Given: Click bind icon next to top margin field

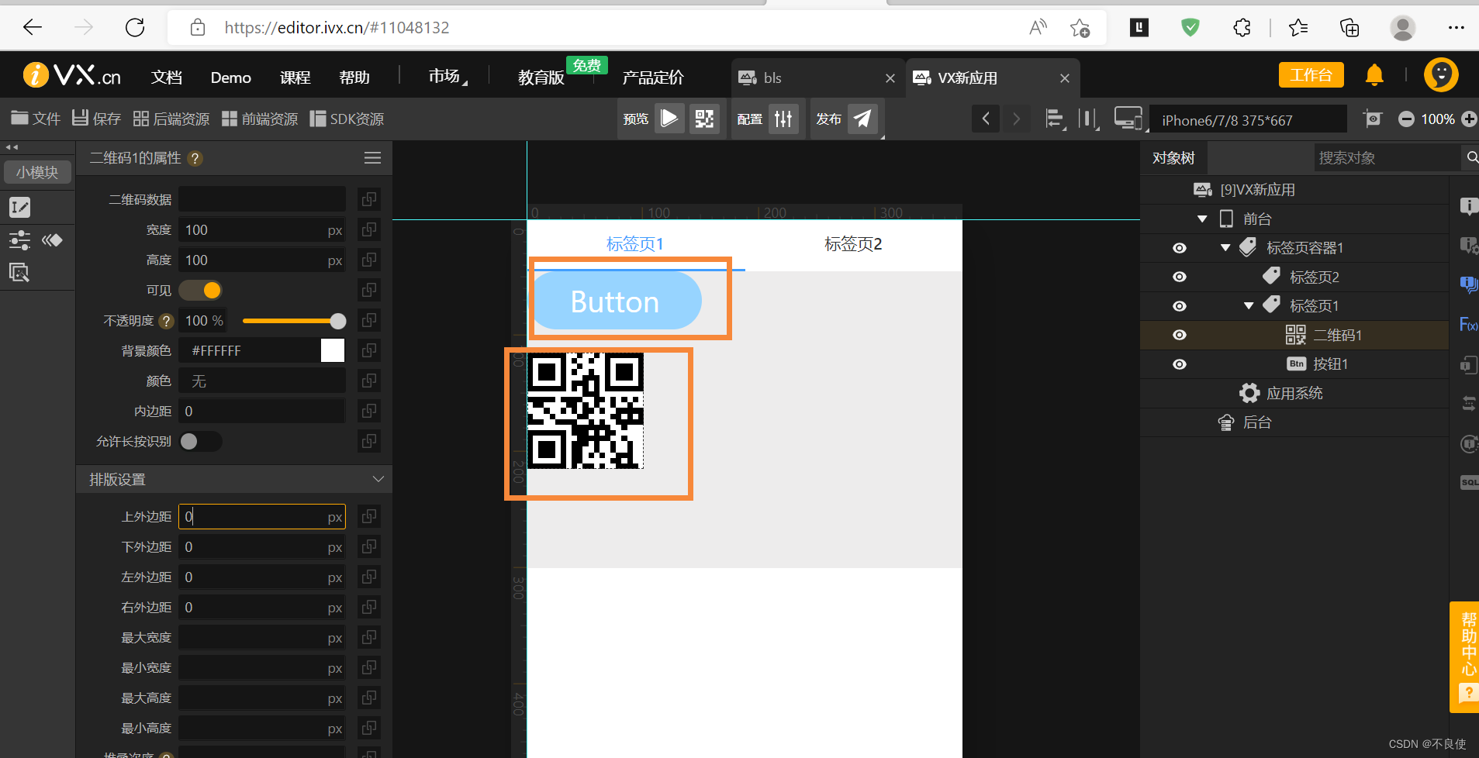Looking at the screenshot, I should coord(369,516).
